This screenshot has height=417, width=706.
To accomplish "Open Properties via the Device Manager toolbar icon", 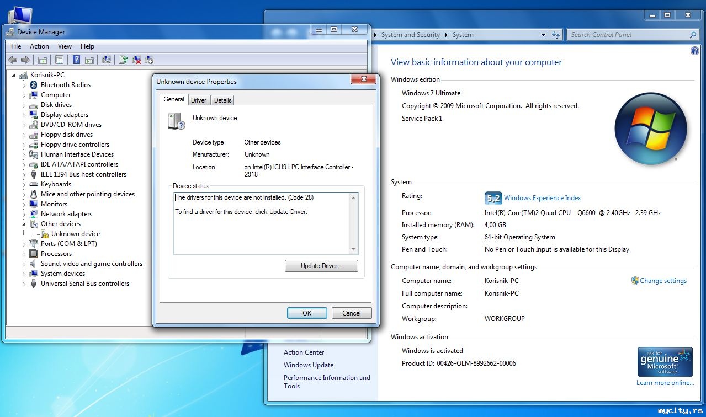I will click(60, 60).
